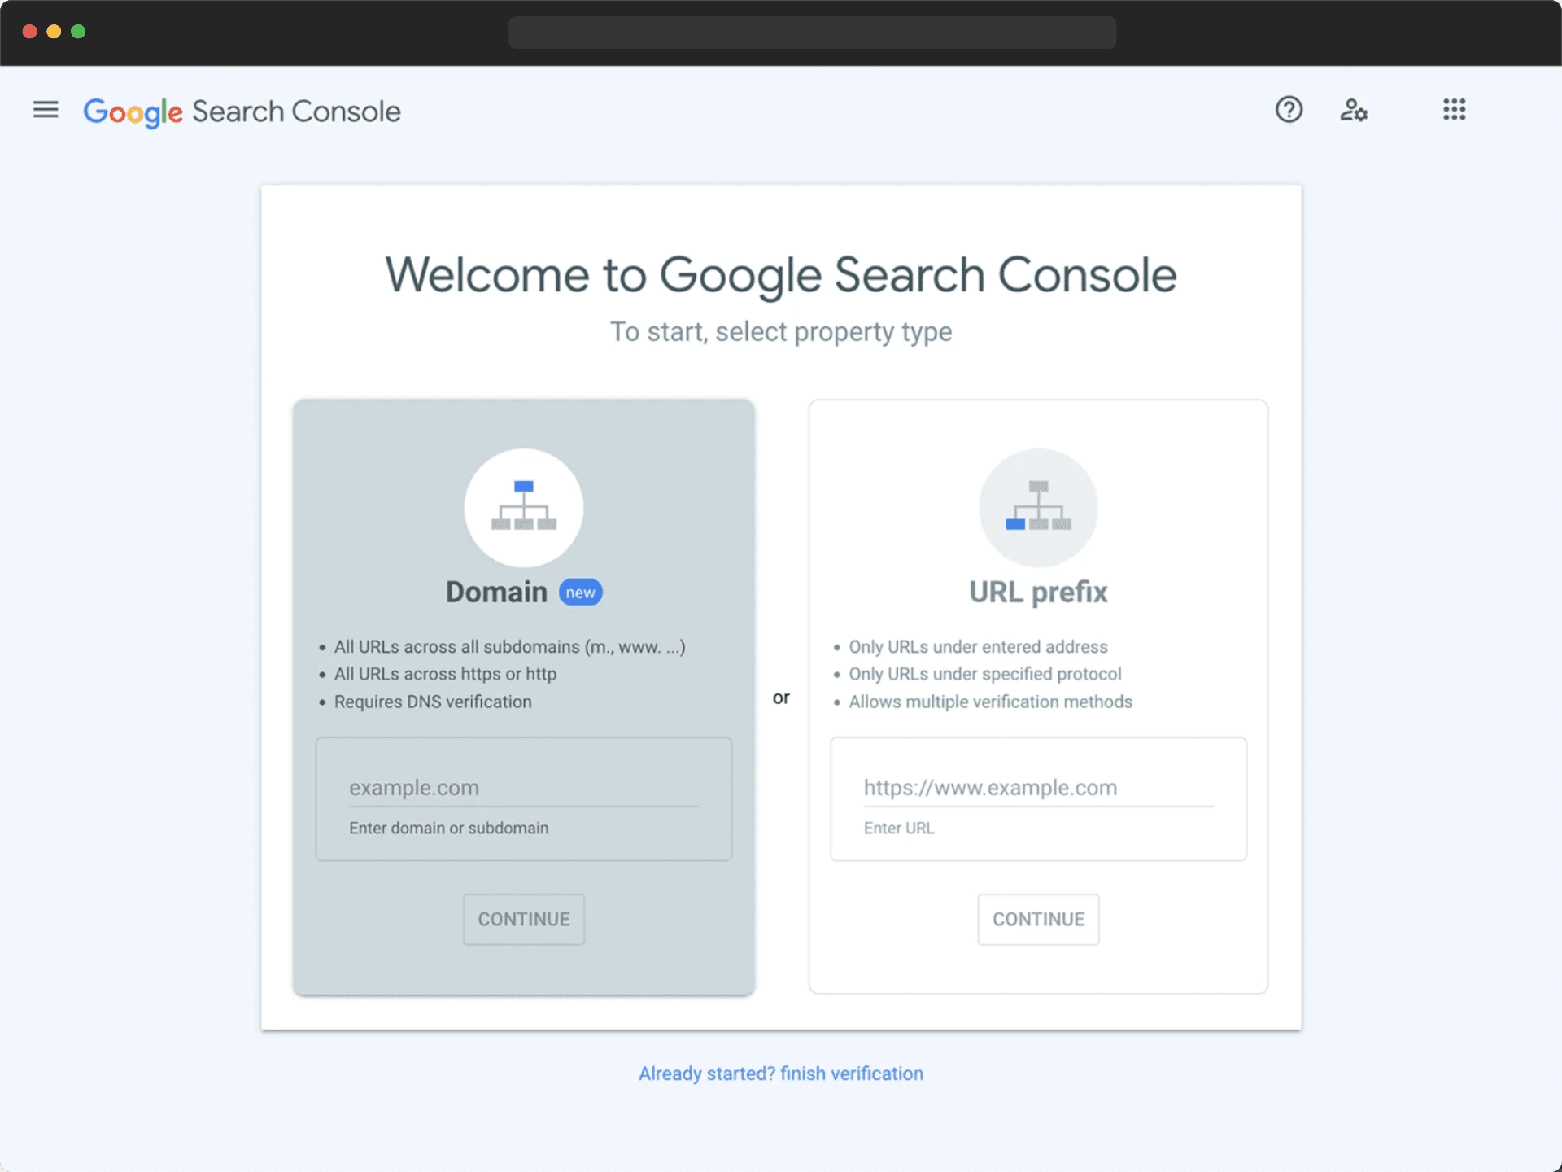Open the help question mark icon

1289,109
